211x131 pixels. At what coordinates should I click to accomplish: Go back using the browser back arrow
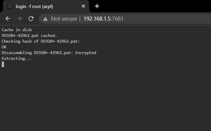[8, 19]
